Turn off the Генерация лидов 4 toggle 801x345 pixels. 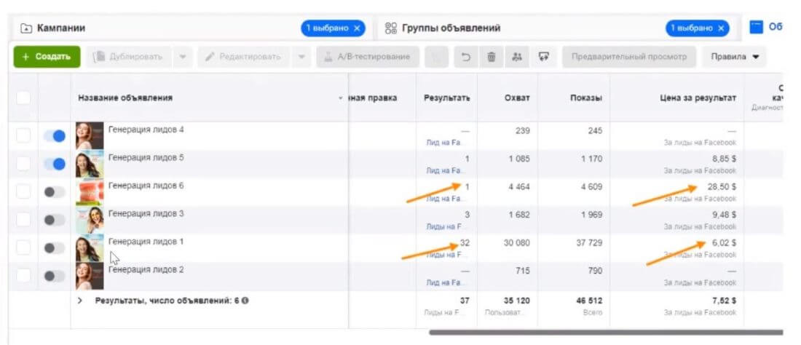54,136
